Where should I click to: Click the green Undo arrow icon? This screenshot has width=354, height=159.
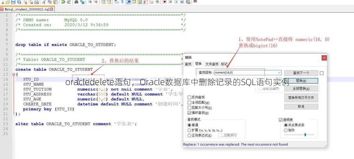point(63,2)
